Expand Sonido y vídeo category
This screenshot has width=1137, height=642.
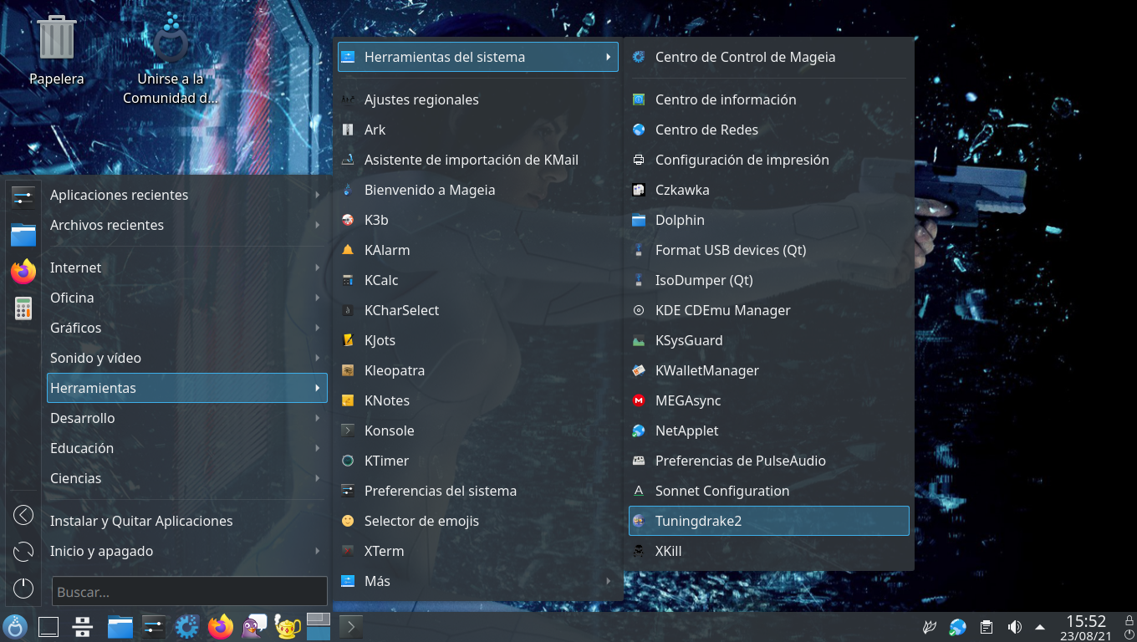pos(187,358)
